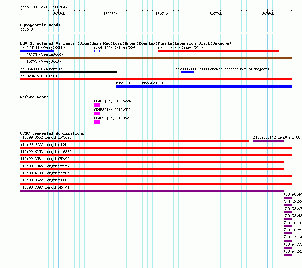Select the Cytogenetic Bands track title

40,25
